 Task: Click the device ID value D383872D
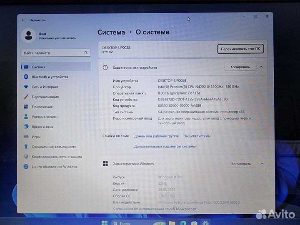click(x=192, y=99)
